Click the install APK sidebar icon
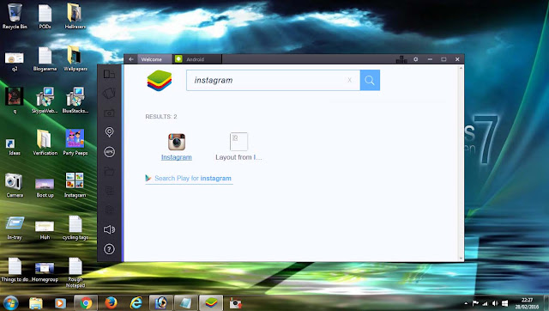The image size is (549, 311). 109,152
